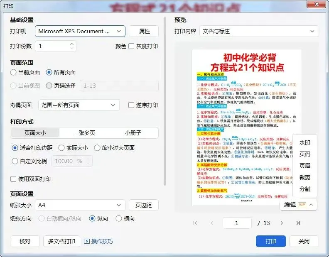The width and height of the screenshot is (329, 257).
Task: Choose 分割 from edit menu
Action: 304,189
